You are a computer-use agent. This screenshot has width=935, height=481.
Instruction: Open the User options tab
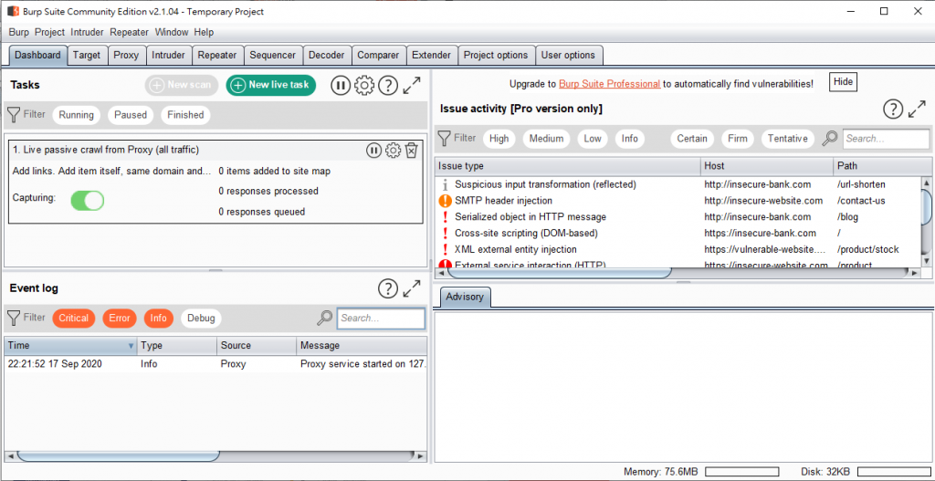(x=568, y=56)
